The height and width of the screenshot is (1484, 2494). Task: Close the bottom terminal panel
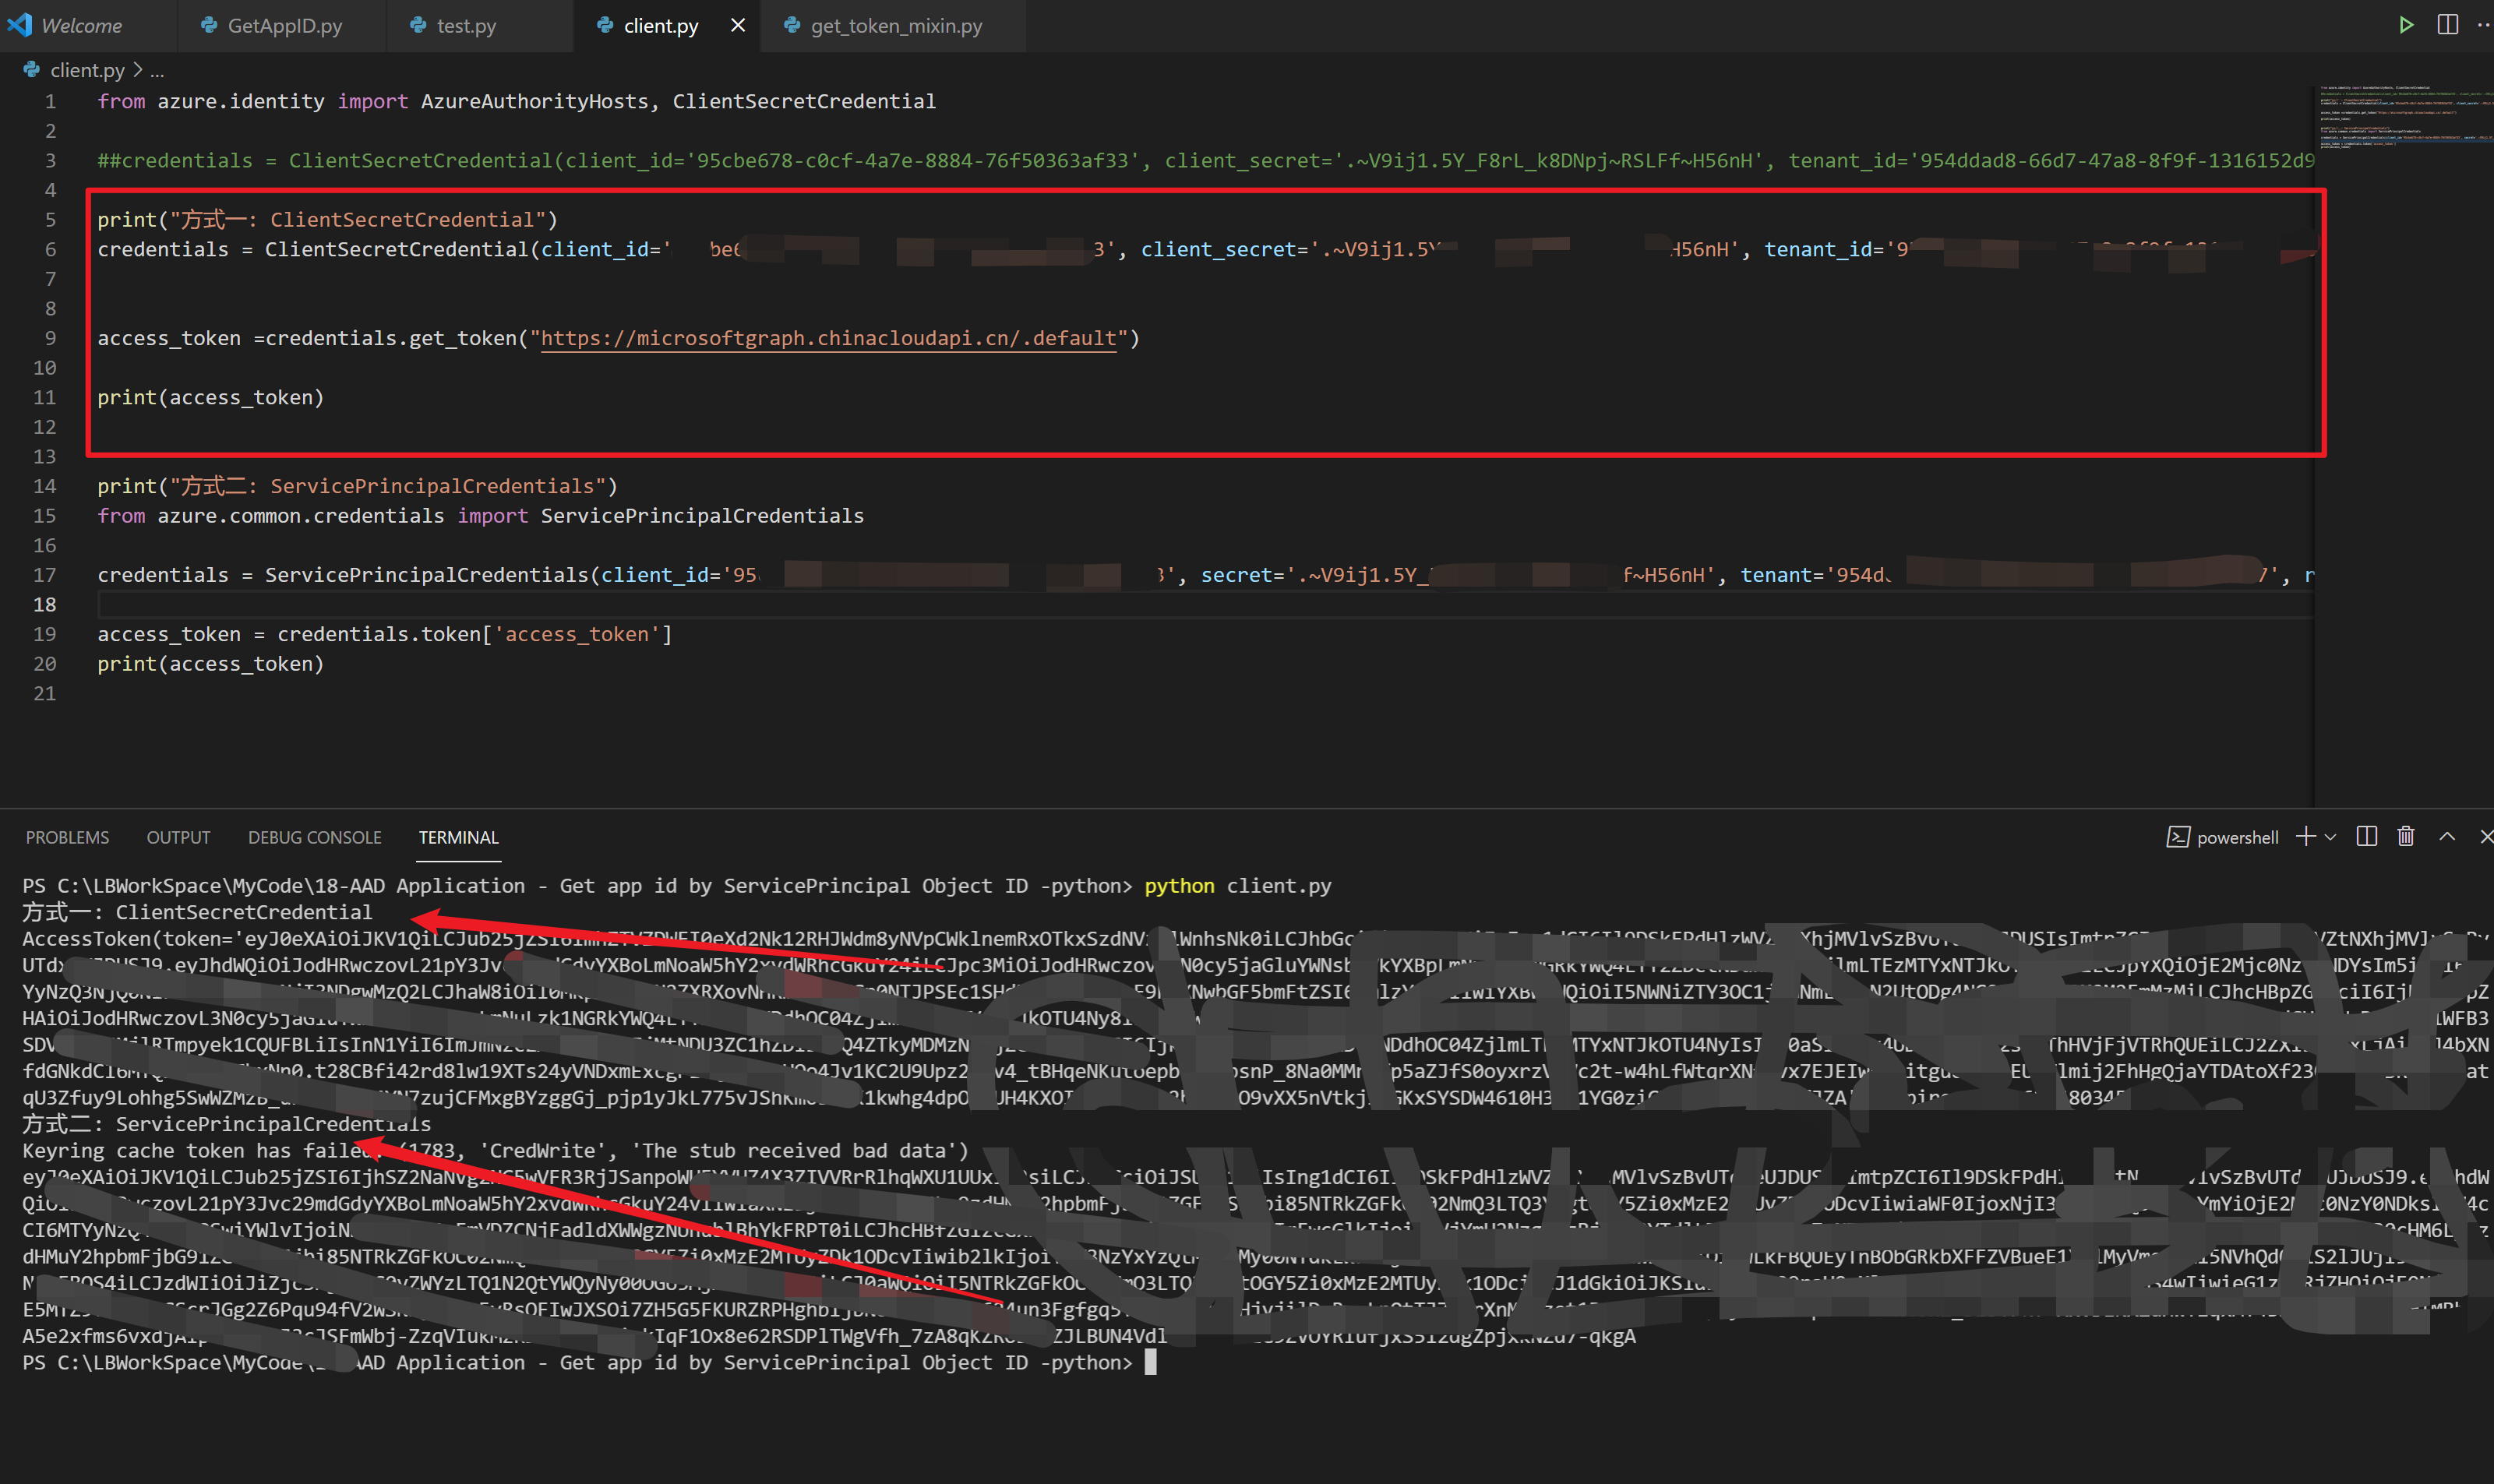[2486, 837]
